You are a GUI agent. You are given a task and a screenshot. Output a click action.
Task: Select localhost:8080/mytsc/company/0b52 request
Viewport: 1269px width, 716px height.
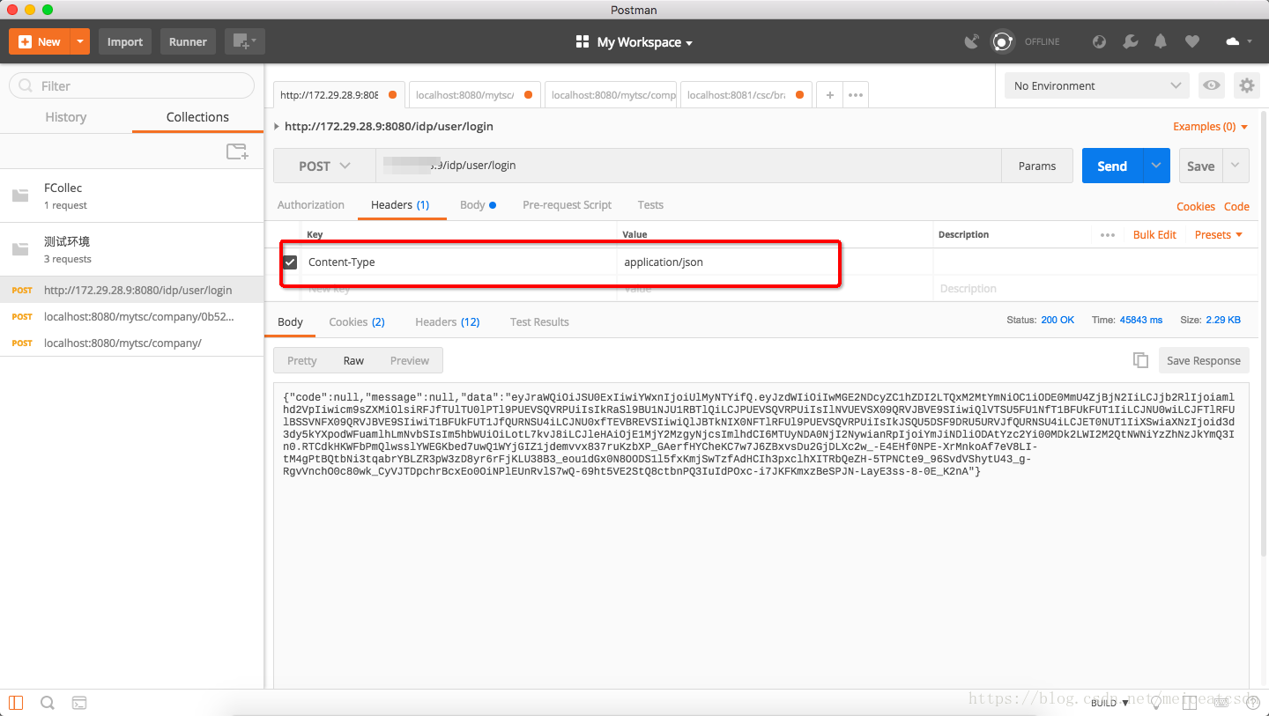132,316
